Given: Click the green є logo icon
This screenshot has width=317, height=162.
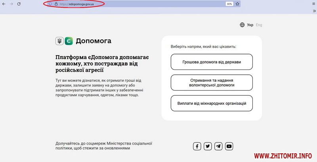Looking at the screenshot, I should pos(69,41).
